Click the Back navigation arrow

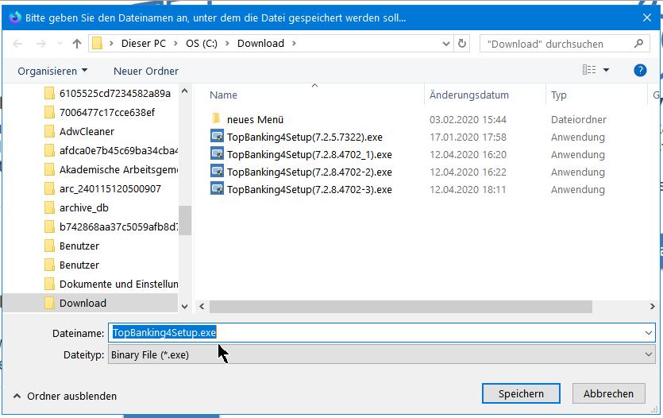click(x=17, y=44)
